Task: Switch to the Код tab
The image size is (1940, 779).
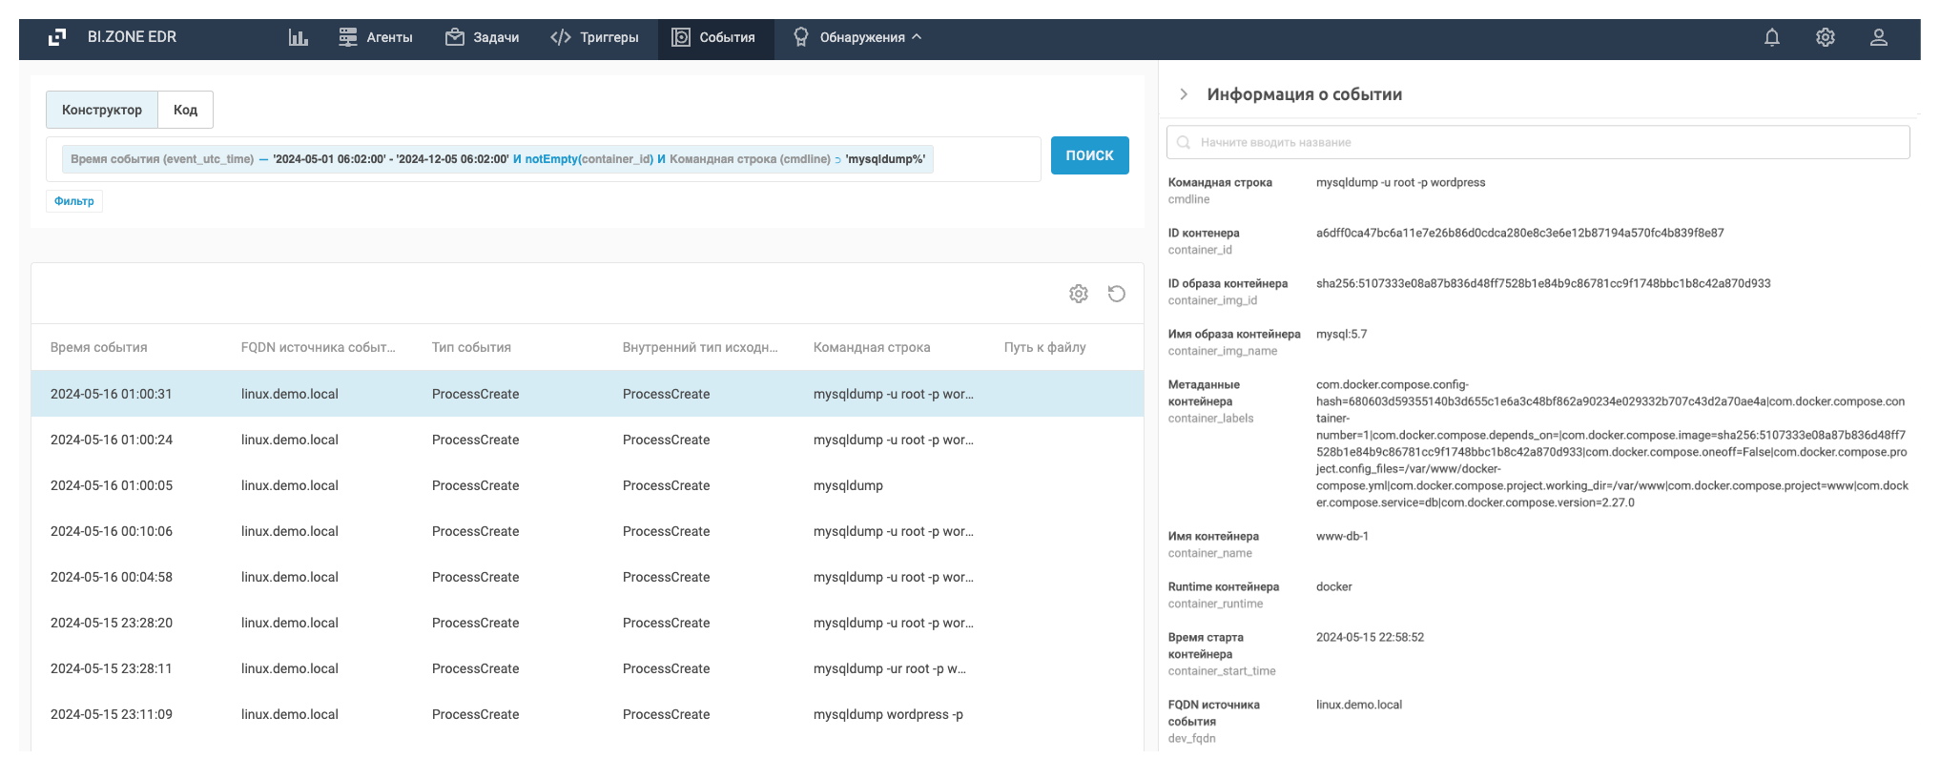Action: click(x=185, y=110)
